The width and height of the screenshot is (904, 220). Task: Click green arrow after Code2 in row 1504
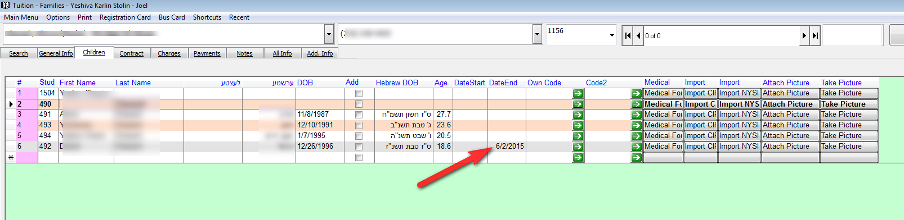(637, 93)
